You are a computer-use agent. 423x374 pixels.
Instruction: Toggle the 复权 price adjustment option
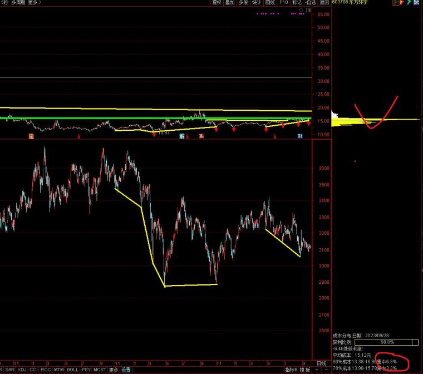click(x=217, y=2)
